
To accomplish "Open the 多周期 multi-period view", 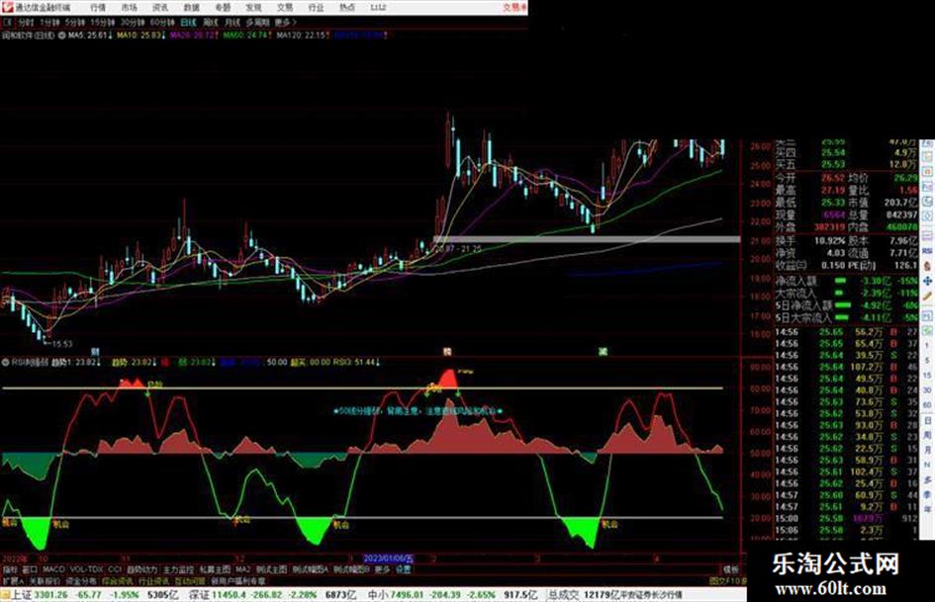I will point(257,22).
